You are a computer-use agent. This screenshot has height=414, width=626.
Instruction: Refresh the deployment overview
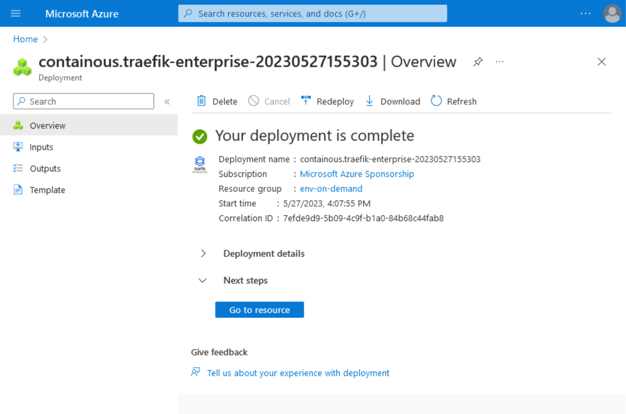(x=454, y=101)
